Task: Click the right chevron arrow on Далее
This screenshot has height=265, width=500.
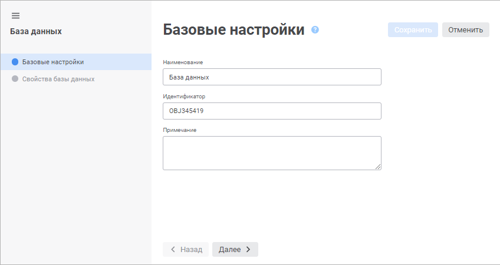Action: click(248, 250)
